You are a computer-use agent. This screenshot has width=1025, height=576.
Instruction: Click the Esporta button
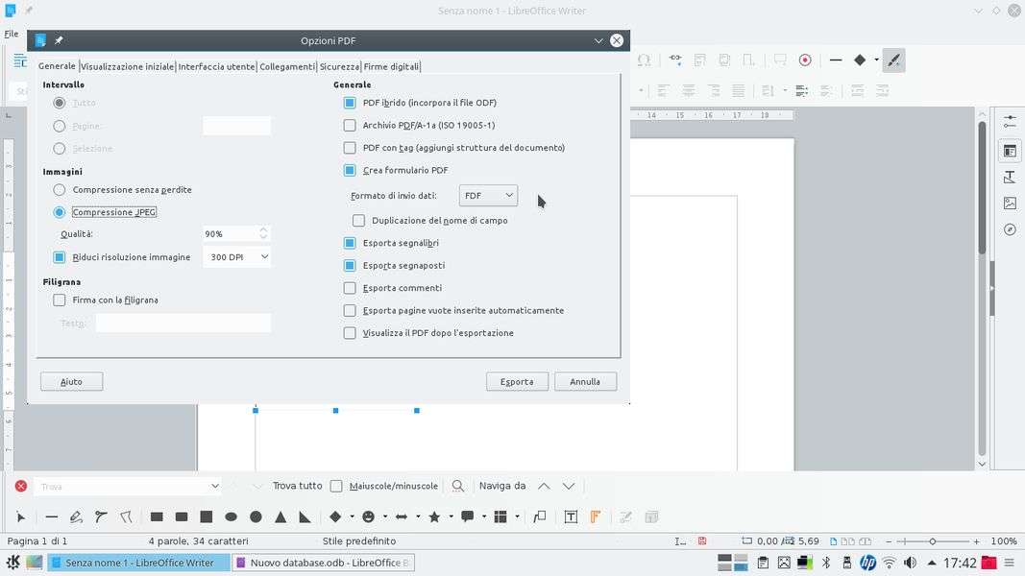click(x=517, y=381)
